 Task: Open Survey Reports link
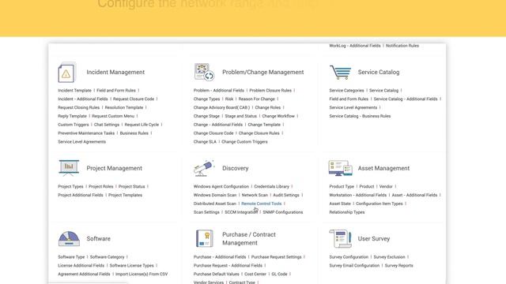coord(398,266)
